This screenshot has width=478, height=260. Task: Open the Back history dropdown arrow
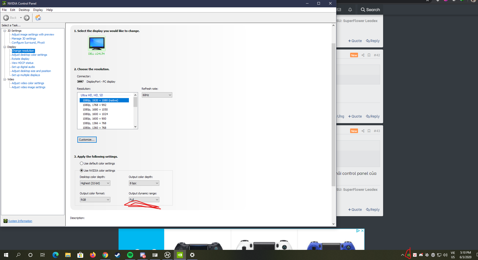[x=21, y=18]
